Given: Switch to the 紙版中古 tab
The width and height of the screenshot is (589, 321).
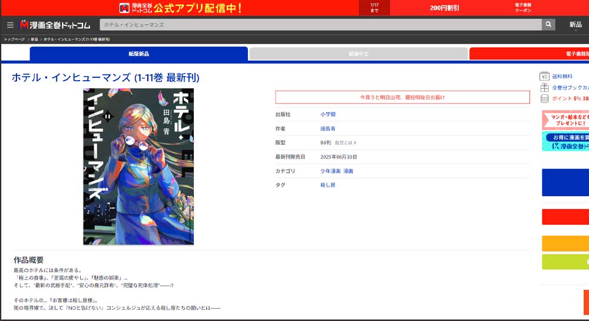Looking at the screenshot, I should point(358,54).
